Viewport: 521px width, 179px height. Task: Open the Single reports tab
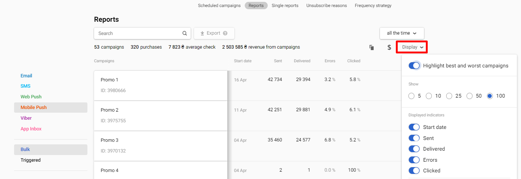click(x=285, y=6)
